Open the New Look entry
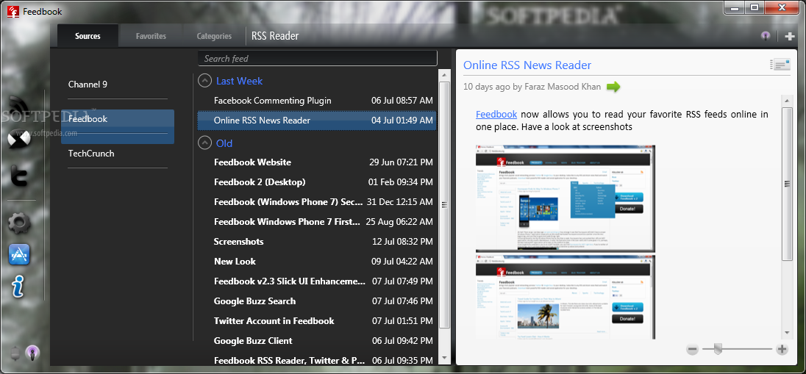Screen dimensions: 806x374 (317, 262)
